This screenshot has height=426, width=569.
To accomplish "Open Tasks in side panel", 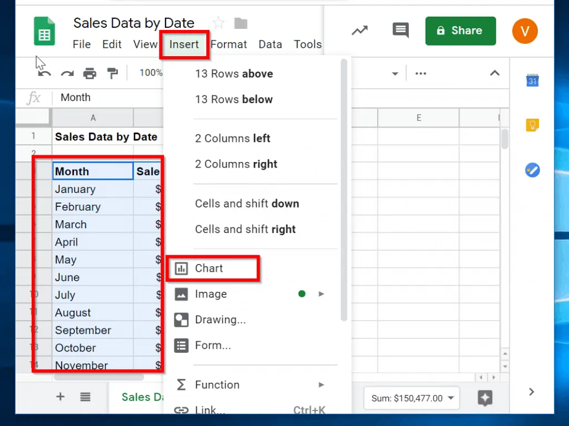I will coord(532,170).
